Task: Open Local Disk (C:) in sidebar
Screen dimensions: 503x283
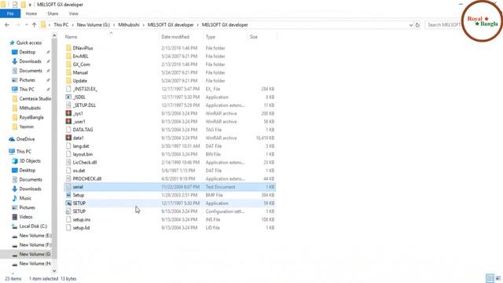Action: click(33, 226)
